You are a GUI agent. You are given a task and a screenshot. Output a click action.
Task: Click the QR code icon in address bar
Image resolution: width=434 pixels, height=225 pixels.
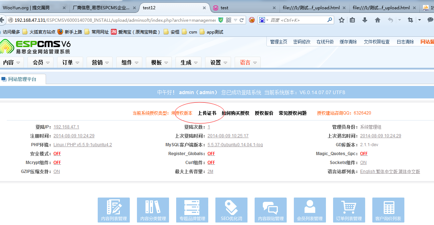(x=229, y=20)
